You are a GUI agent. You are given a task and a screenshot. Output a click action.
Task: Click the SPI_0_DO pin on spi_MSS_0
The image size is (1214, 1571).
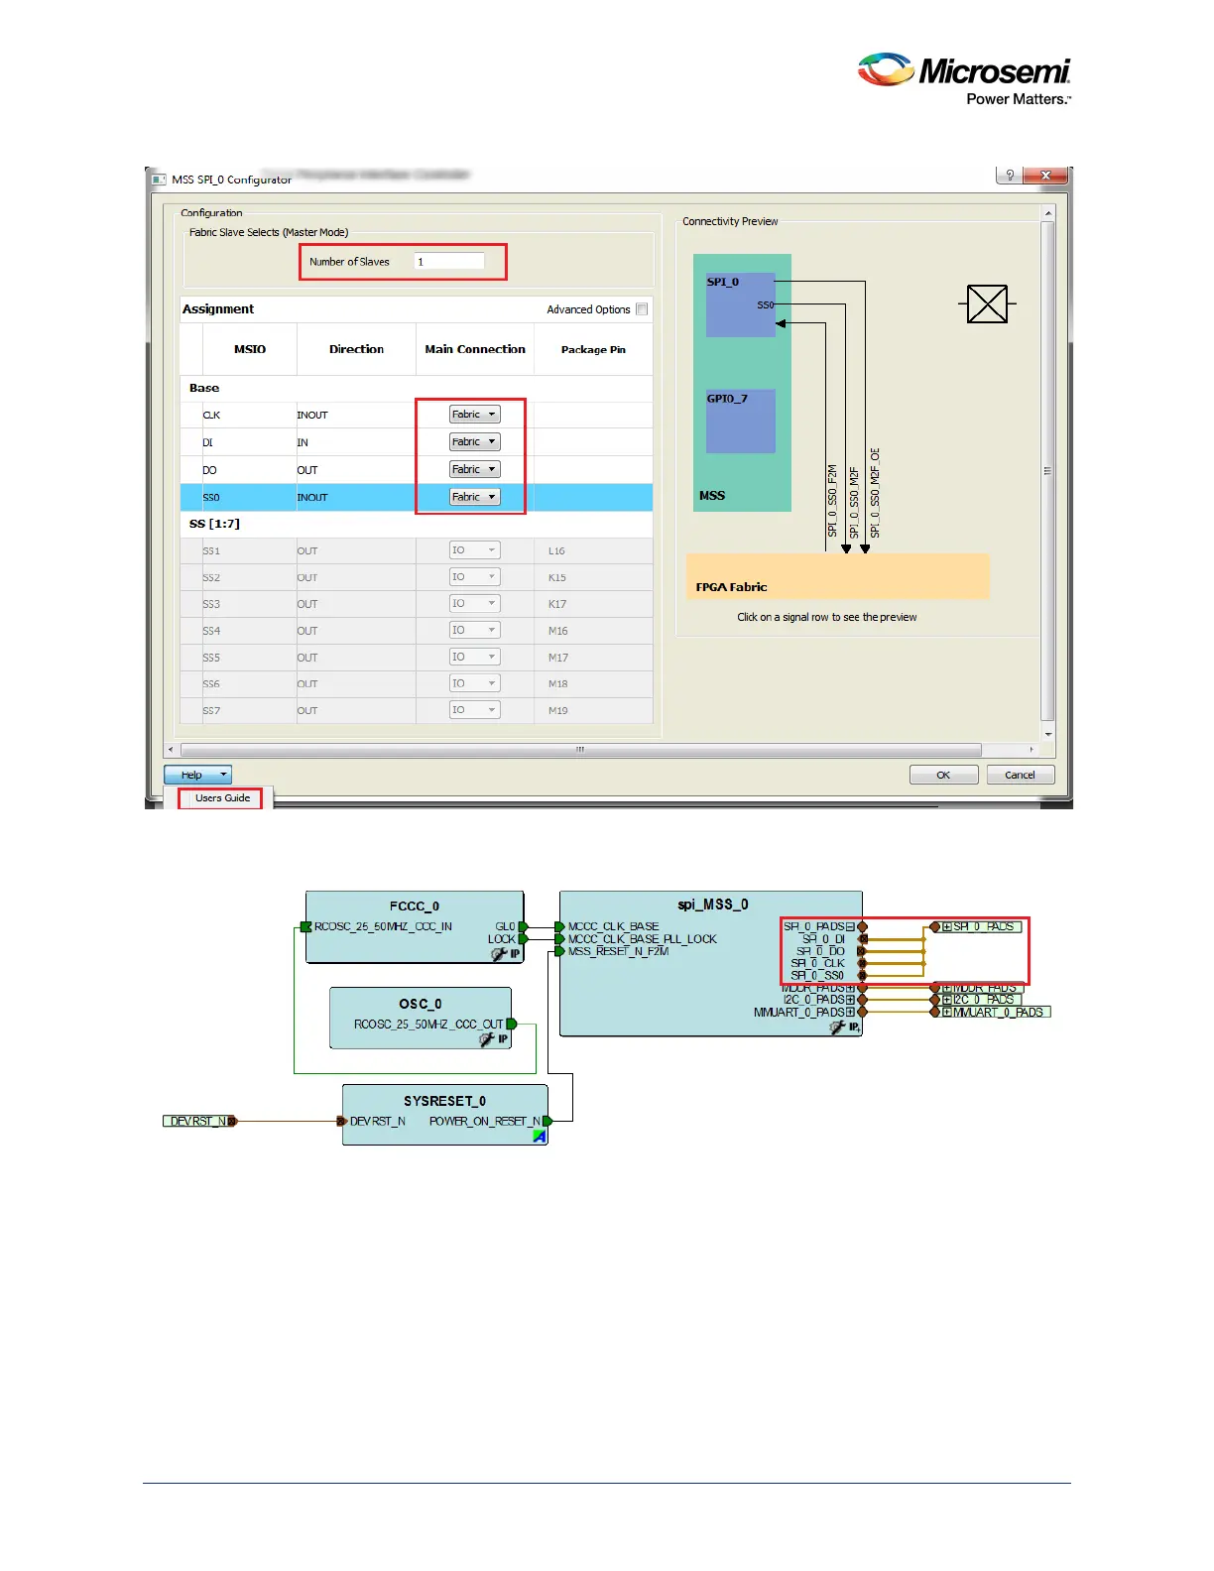pos(862,951)
